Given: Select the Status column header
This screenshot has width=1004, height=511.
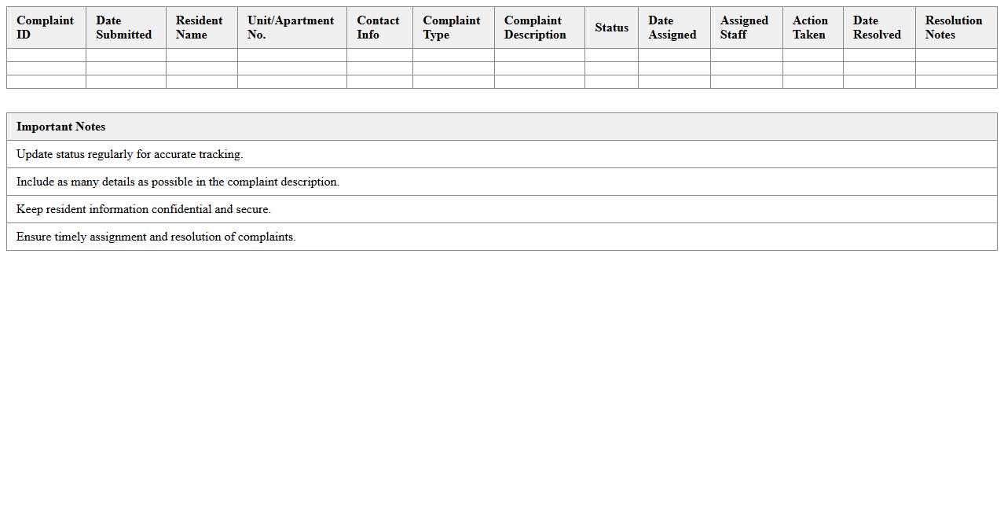Looking at the screenshot, I should (611, 28).
